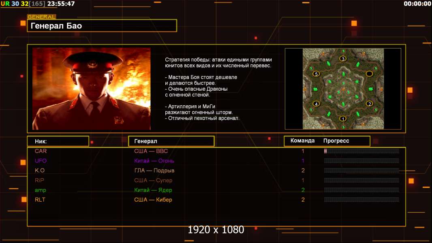Click the 'Стратегия победы' description line

[x=218, y=60]
